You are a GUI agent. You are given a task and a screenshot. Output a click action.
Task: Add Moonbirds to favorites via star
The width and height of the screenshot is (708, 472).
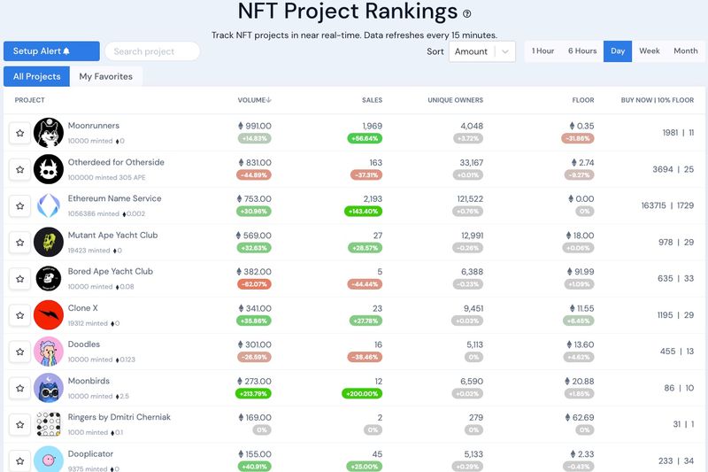19,388
